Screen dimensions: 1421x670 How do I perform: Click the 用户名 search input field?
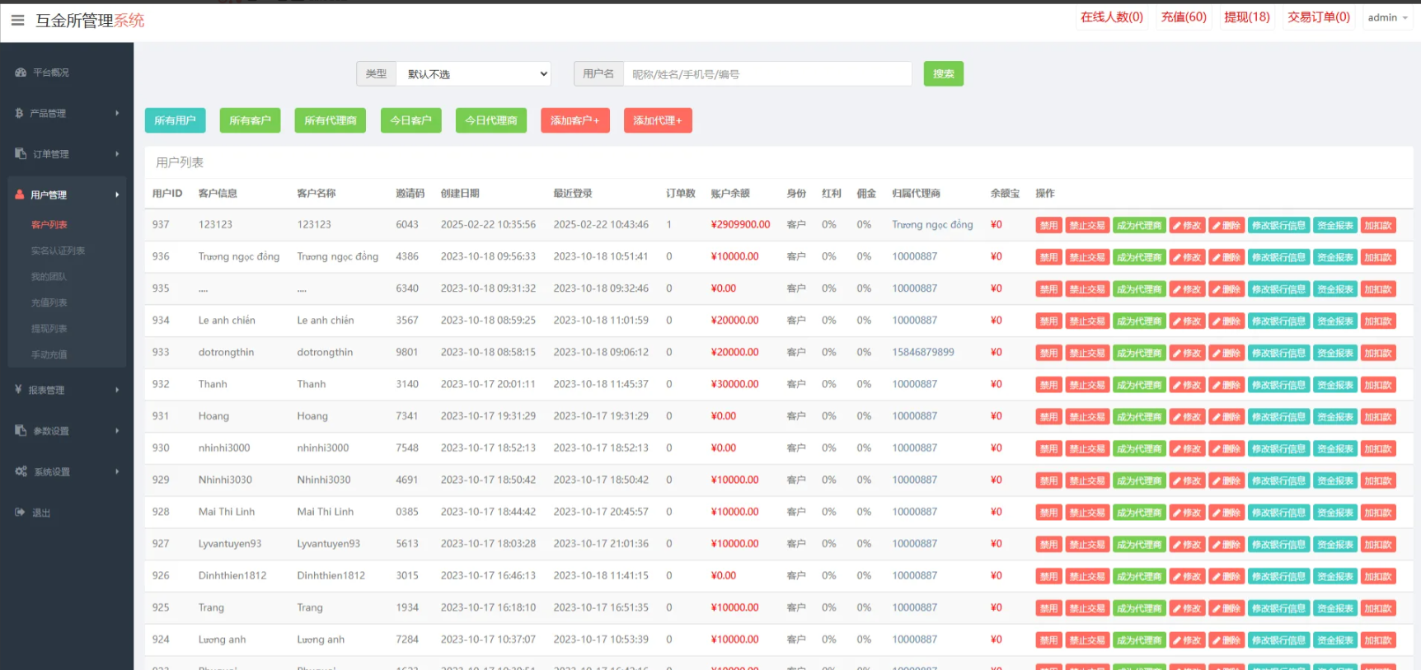(x=767, y=74)
